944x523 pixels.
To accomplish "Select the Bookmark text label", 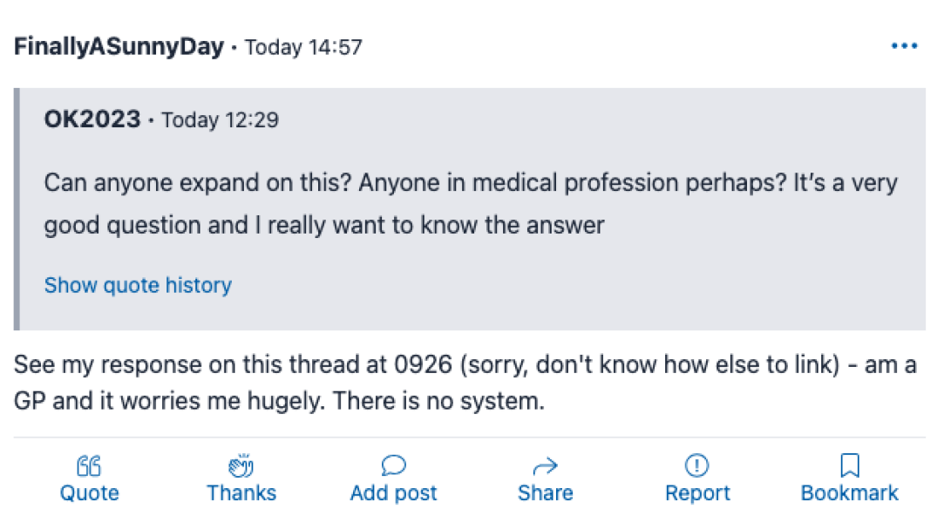I will [849, 493].
